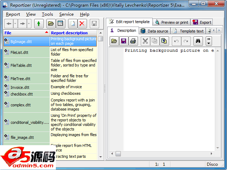Click the Back navigation arrow button
Viewport: 227px width, 170px height.
9,23
